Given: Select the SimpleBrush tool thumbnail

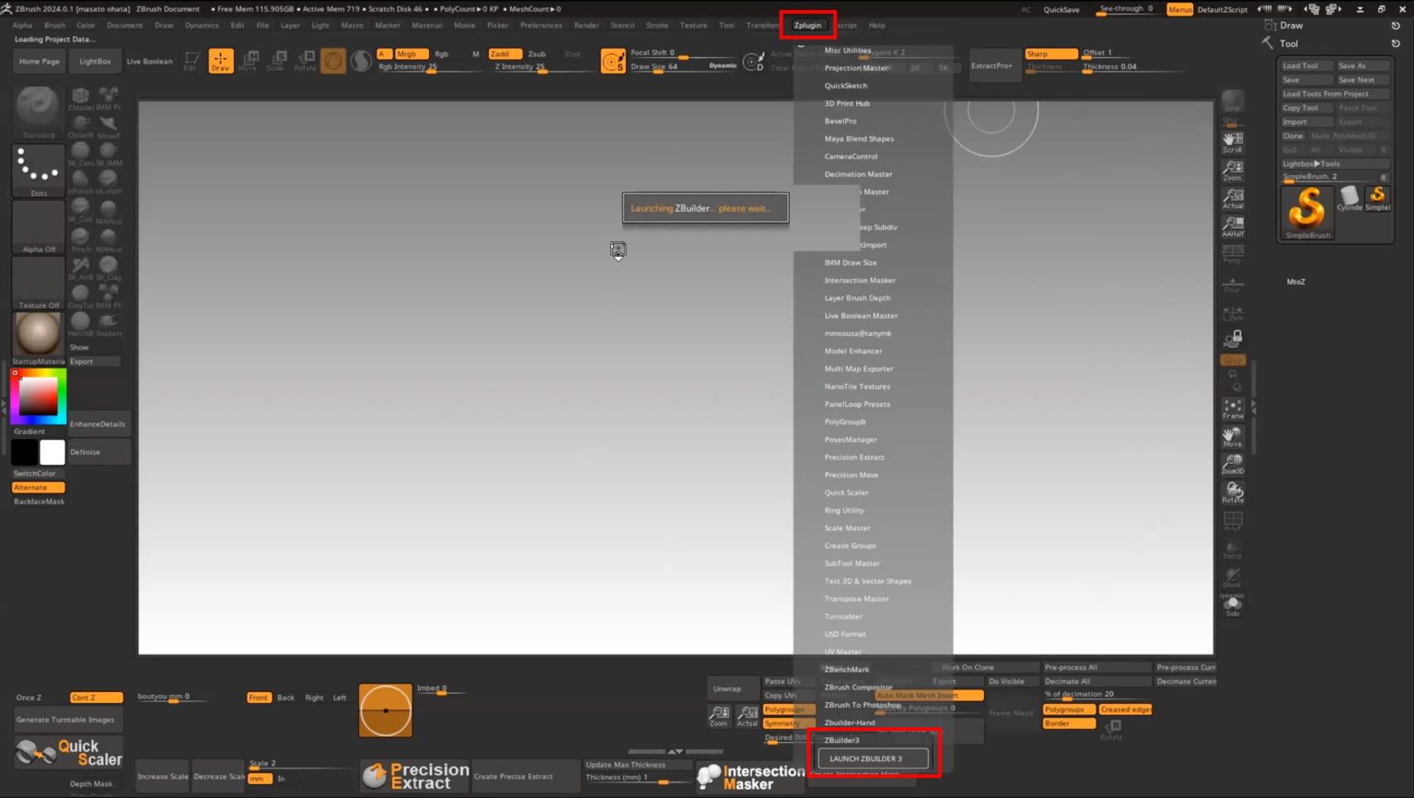Looking at the screenshot, I should 1307,211.
